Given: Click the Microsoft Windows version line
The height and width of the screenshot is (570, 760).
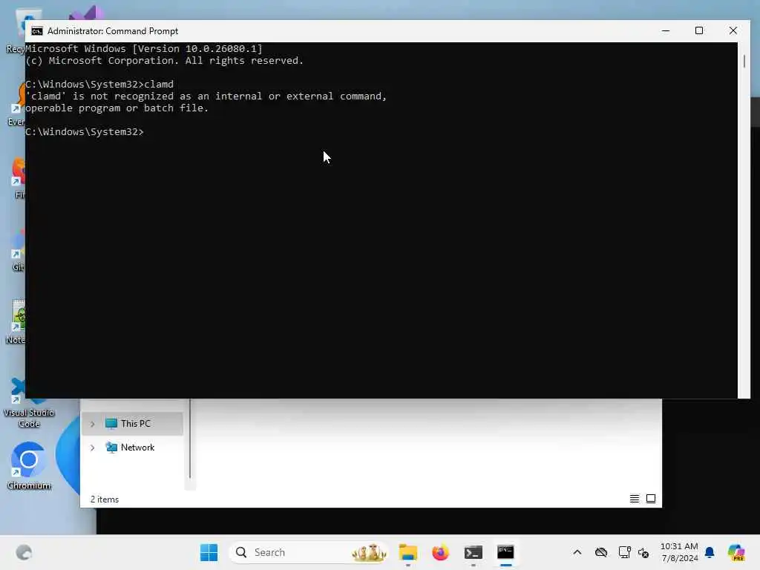Looking at the screenshot, I should (x=144, y=49).
